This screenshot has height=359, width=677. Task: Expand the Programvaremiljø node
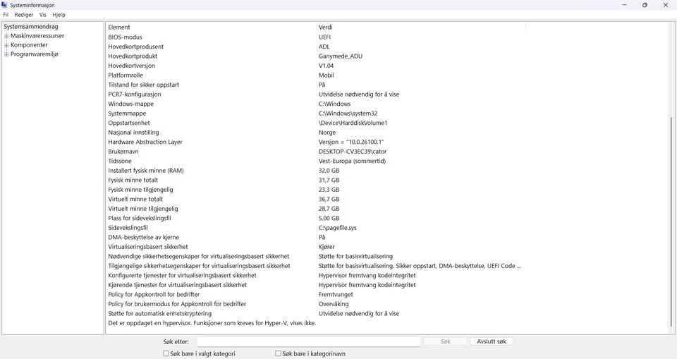pyautogui.click(x=6, y=54)
